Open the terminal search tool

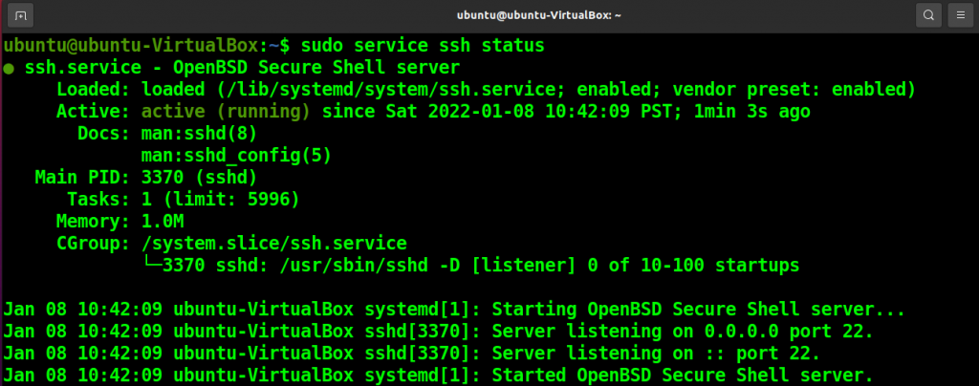[x=928, y=15]
